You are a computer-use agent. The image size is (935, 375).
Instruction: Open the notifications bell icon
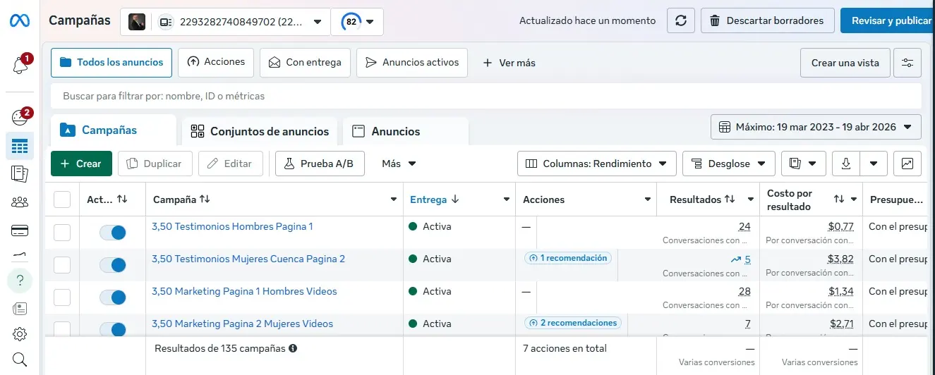(20, 66)
